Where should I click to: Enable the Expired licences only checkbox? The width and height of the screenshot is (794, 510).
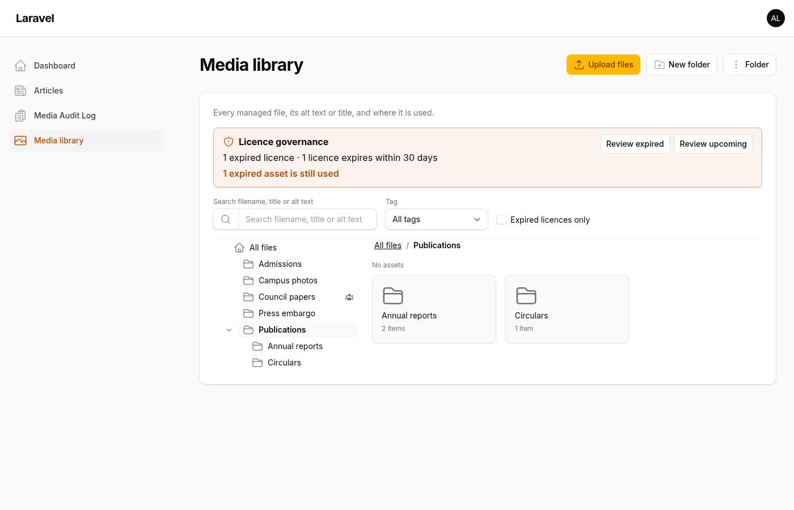click(x=501, y=219)
